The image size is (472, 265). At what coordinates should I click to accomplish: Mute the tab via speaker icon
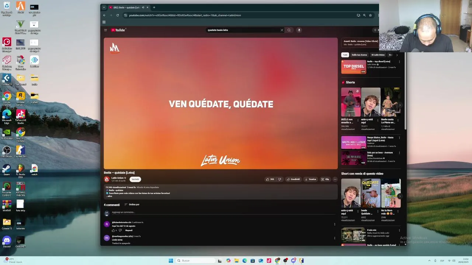143,7
